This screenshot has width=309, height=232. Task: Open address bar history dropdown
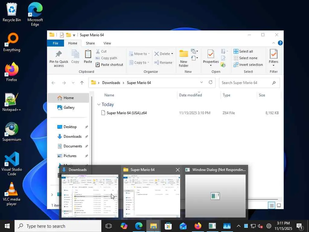coord(201,82)
